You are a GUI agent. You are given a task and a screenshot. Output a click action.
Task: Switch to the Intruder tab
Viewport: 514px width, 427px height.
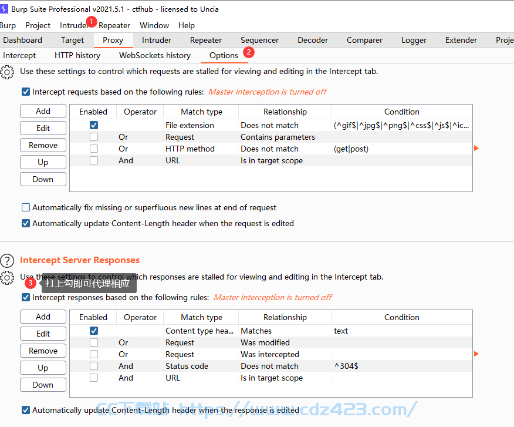click(156, 40)
